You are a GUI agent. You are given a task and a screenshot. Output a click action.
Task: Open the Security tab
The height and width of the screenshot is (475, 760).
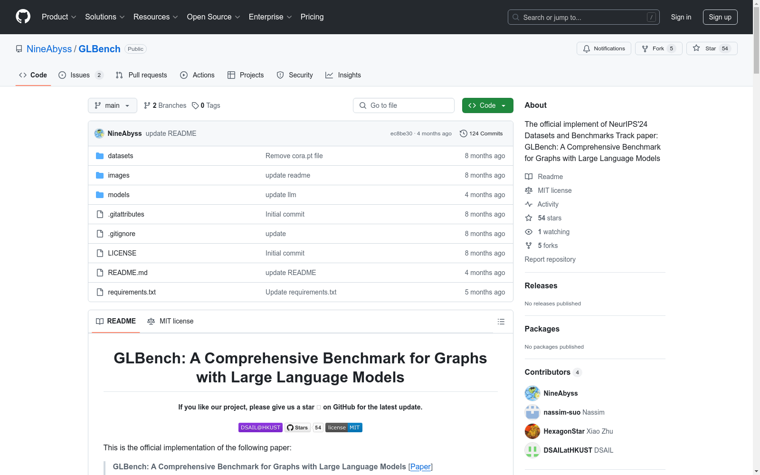[x=294, y=75]
